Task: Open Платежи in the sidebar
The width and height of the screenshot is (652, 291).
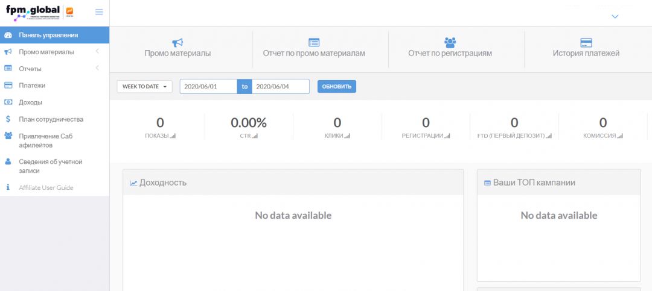Action: point(32,86)
